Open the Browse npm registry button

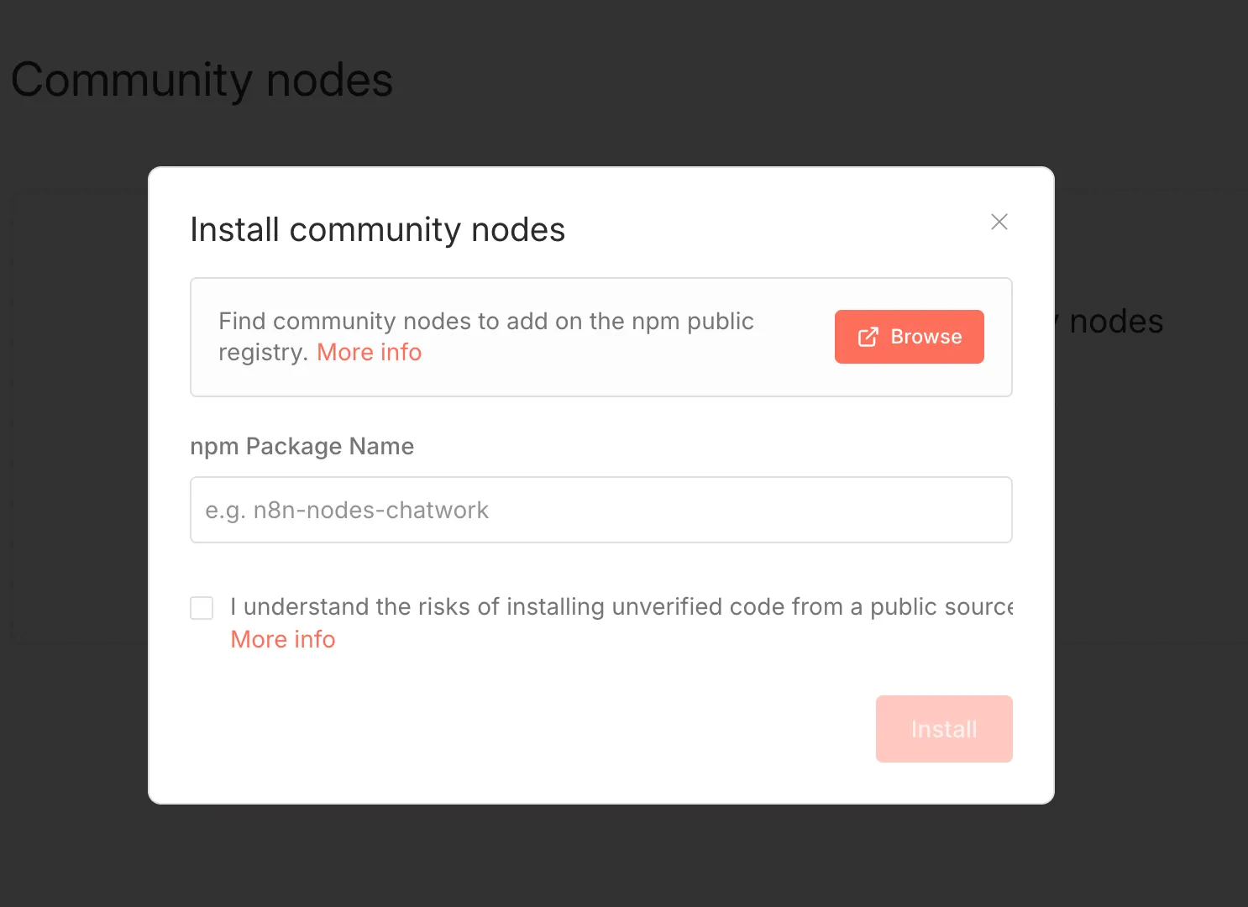click(909, 337)
